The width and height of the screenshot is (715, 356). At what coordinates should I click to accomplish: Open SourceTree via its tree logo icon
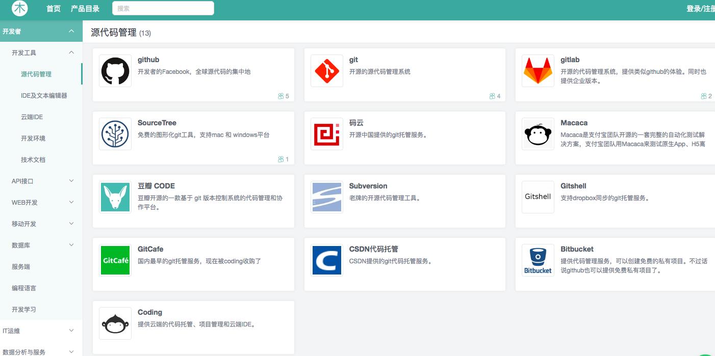coord(115,134)
